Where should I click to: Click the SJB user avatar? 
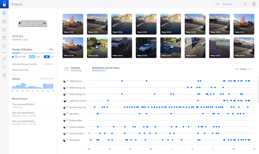(x=254, y=4)
